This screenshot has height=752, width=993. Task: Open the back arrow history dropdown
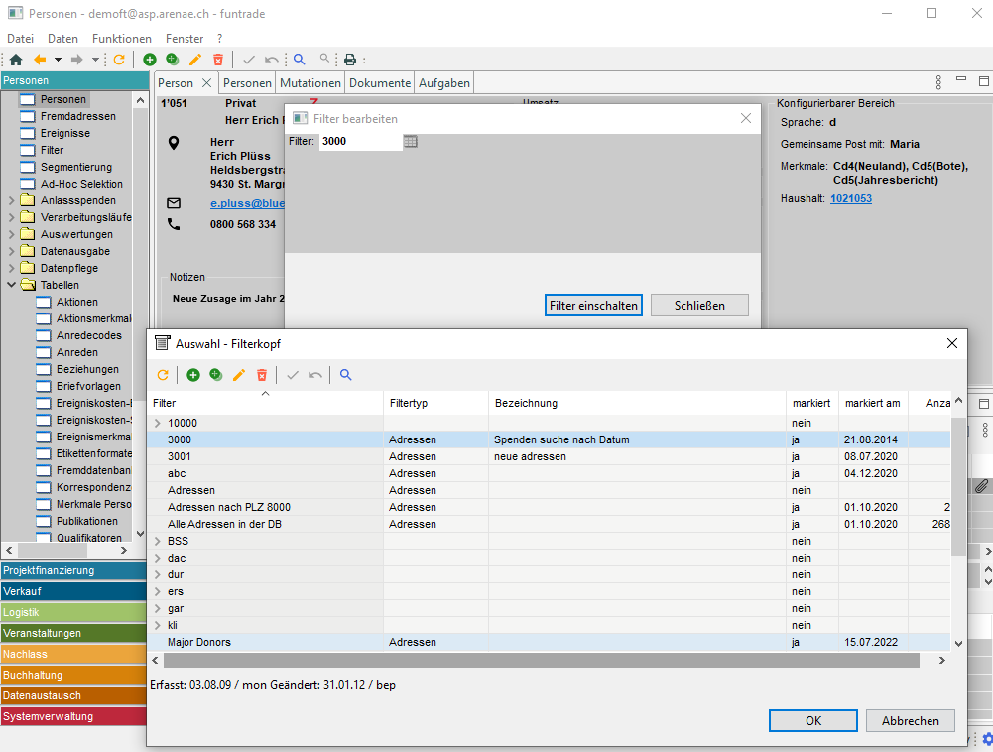click(x=59, y=60)
